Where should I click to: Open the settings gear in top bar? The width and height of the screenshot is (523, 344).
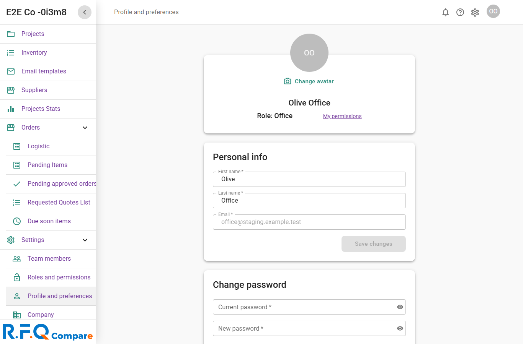coord(475,12)
